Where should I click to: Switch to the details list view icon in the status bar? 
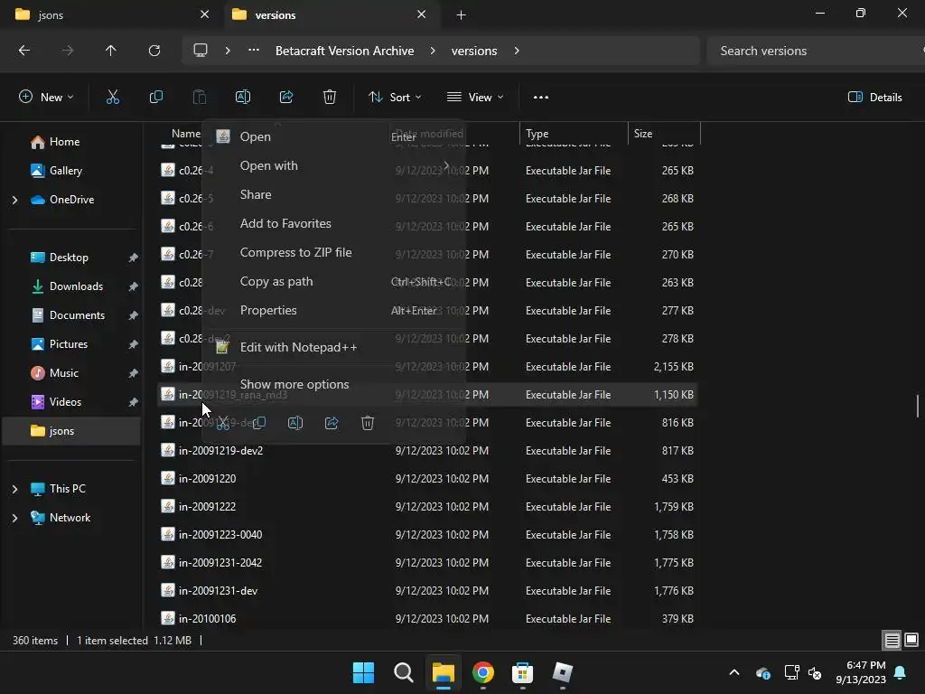[x=892, y=641]
